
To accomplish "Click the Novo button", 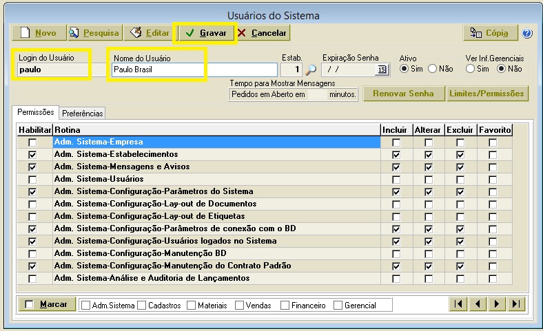I will 39,33.
